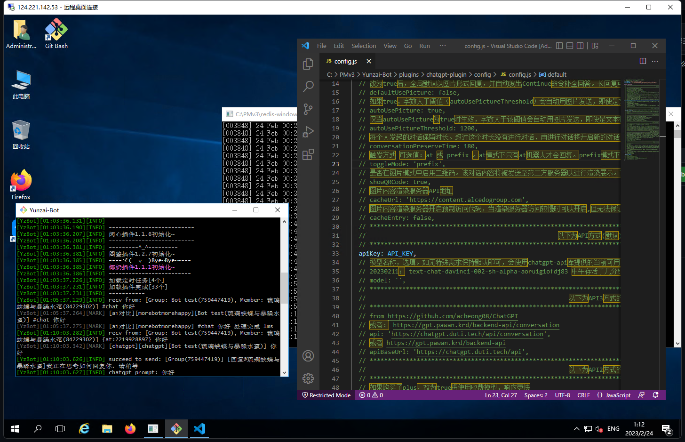Open the Selection menu in VS Code
Screen dimensions: 685x442
[x=364, y=46]
